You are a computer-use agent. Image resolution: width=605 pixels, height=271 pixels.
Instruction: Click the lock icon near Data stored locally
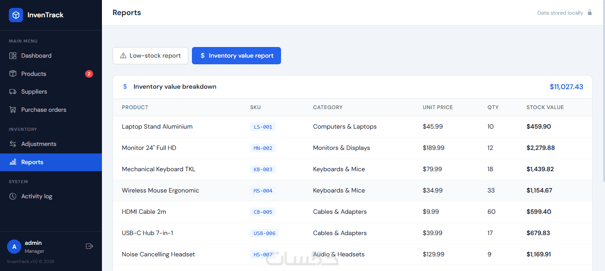pos(589,12)
